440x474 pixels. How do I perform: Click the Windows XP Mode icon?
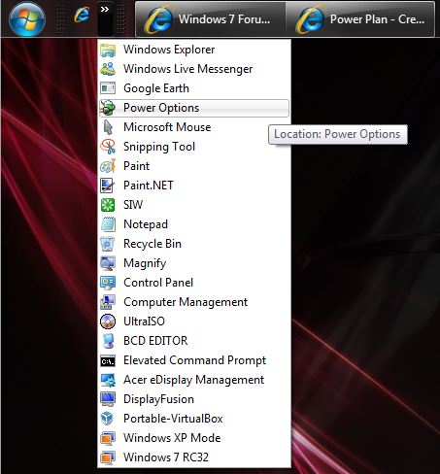pyautogui.click(x=108, y=438)
